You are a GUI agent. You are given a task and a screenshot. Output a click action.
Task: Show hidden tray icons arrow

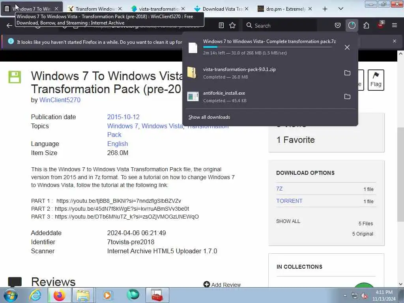(x=345, y=296)
